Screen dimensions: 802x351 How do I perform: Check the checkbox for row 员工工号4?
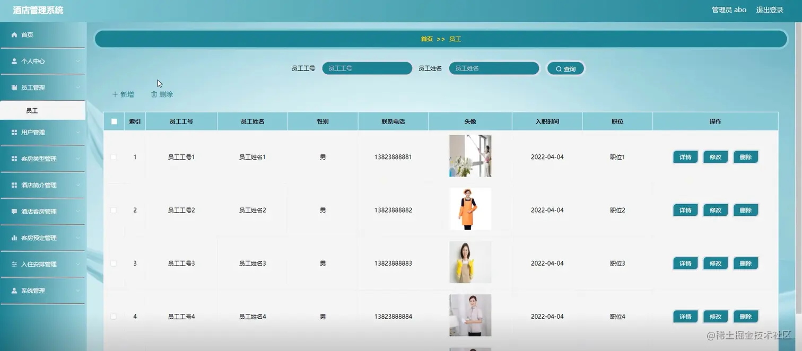pyautogui.click(x=114, y=317)
